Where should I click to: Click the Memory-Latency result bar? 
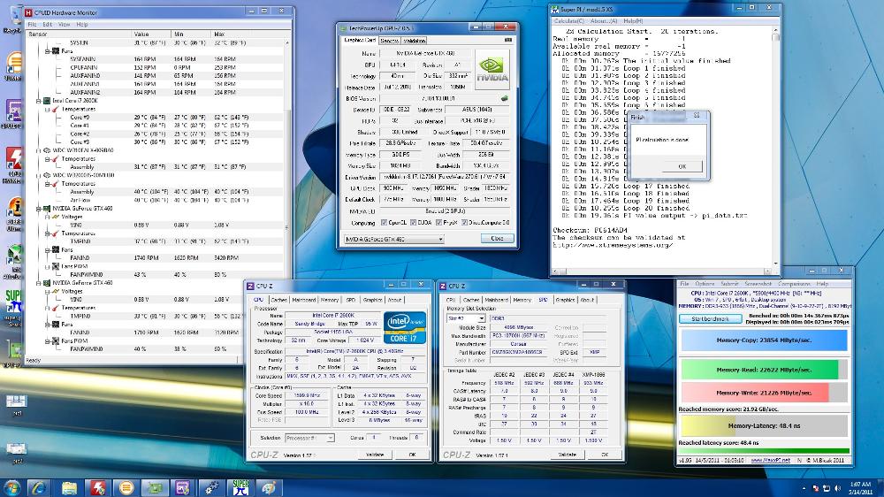764,426
